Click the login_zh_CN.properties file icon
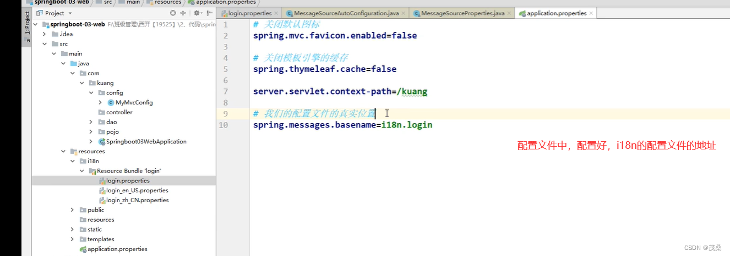 pyautogui.click(x=102, y=200)
